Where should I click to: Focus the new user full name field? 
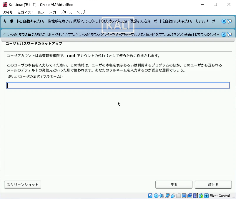pos(118,85)
